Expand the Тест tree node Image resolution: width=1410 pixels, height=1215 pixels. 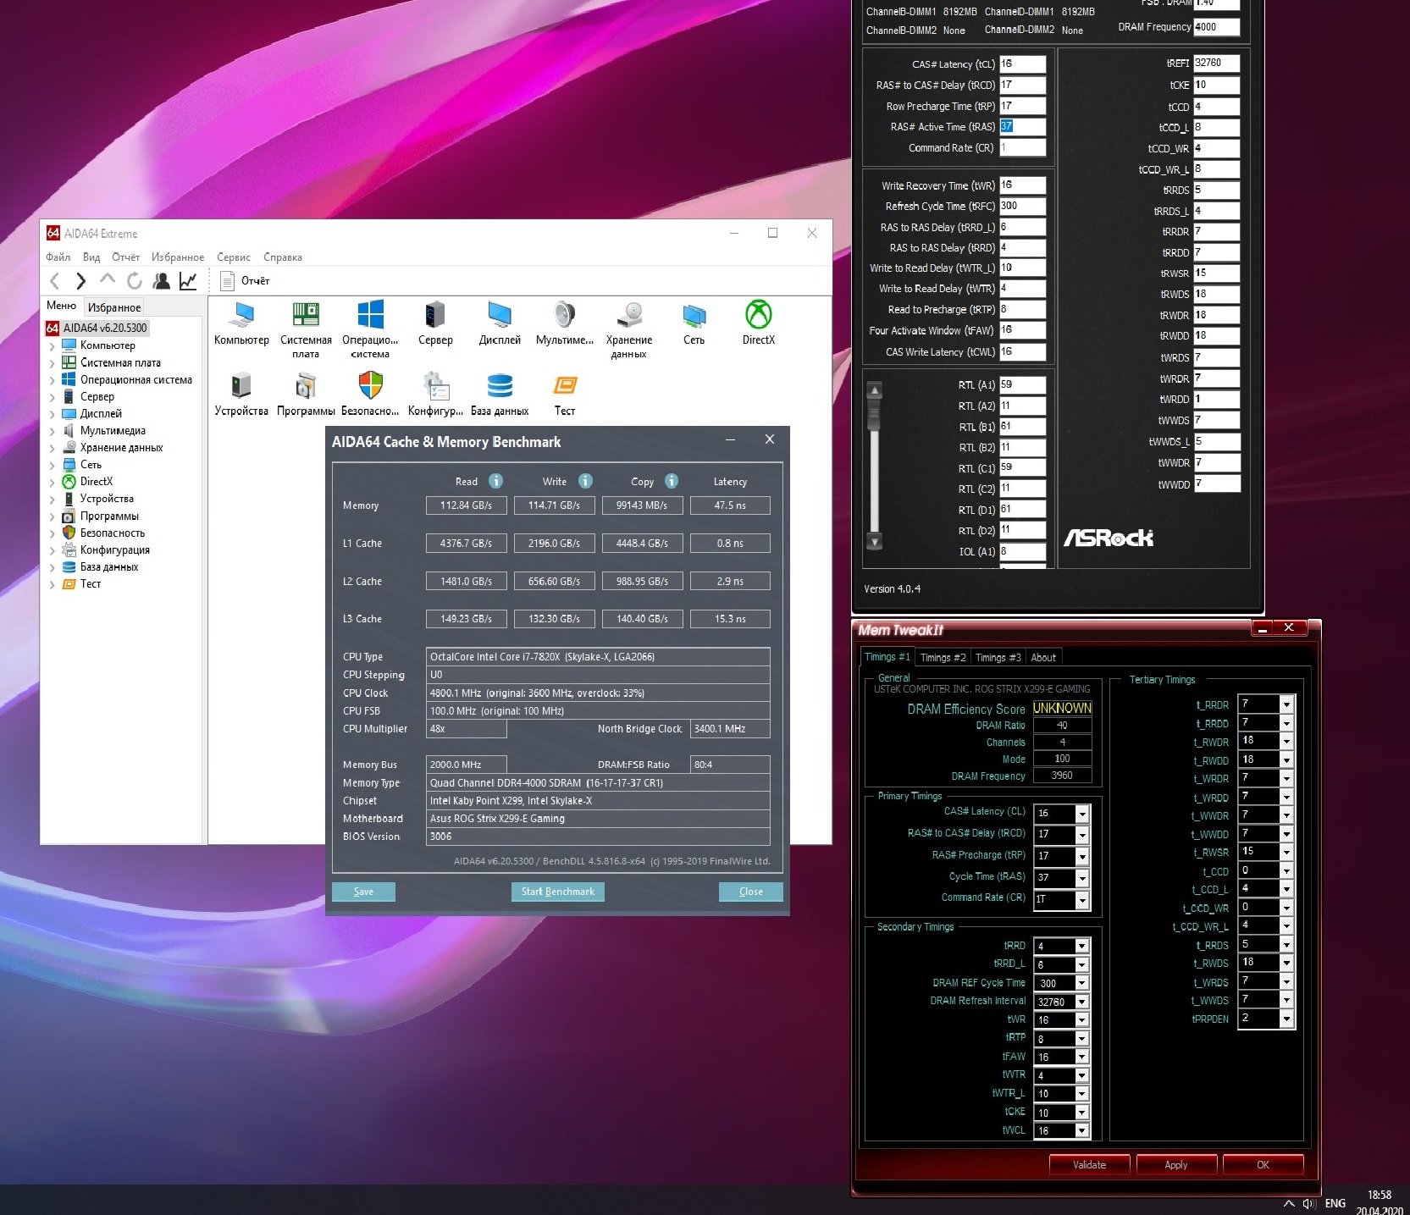pyautogui.click(x=52, y=584)
